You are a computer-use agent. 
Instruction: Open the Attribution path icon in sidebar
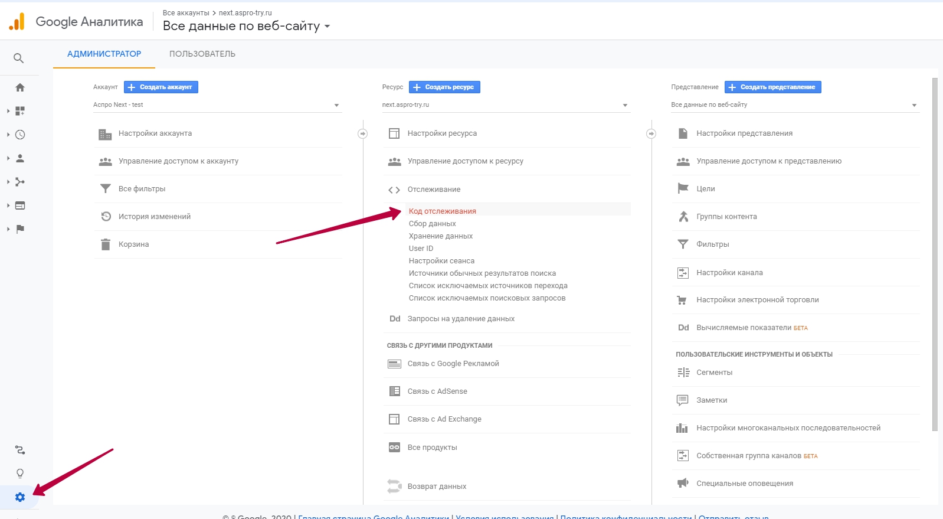tap(20, 450)
